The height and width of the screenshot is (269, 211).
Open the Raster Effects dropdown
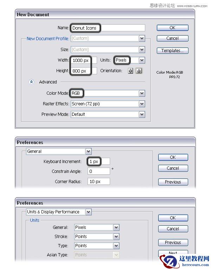click(142, 104)
